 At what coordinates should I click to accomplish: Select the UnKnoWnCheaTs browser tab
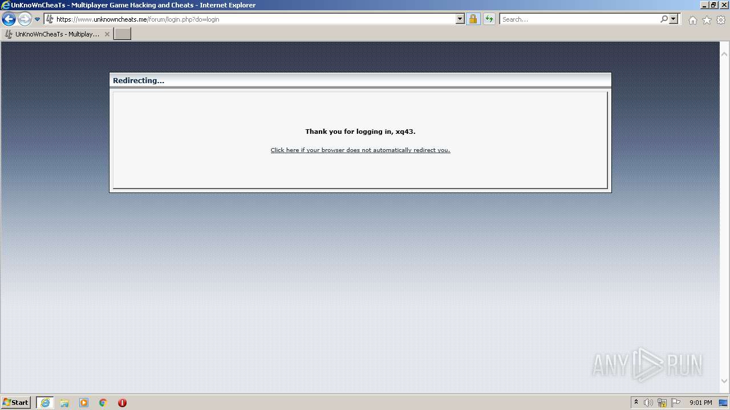57,34
